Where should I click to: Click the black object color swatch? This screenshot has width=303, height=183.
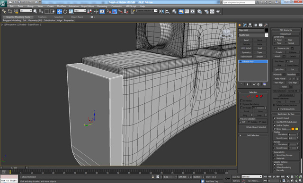tap(267, 30)
